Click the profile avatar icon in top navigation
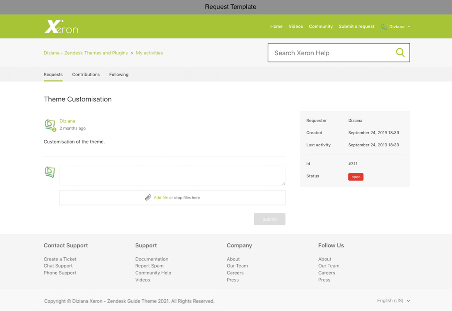Screen dimensions: 452x311 pyautogui.click(x=384, y=27)
